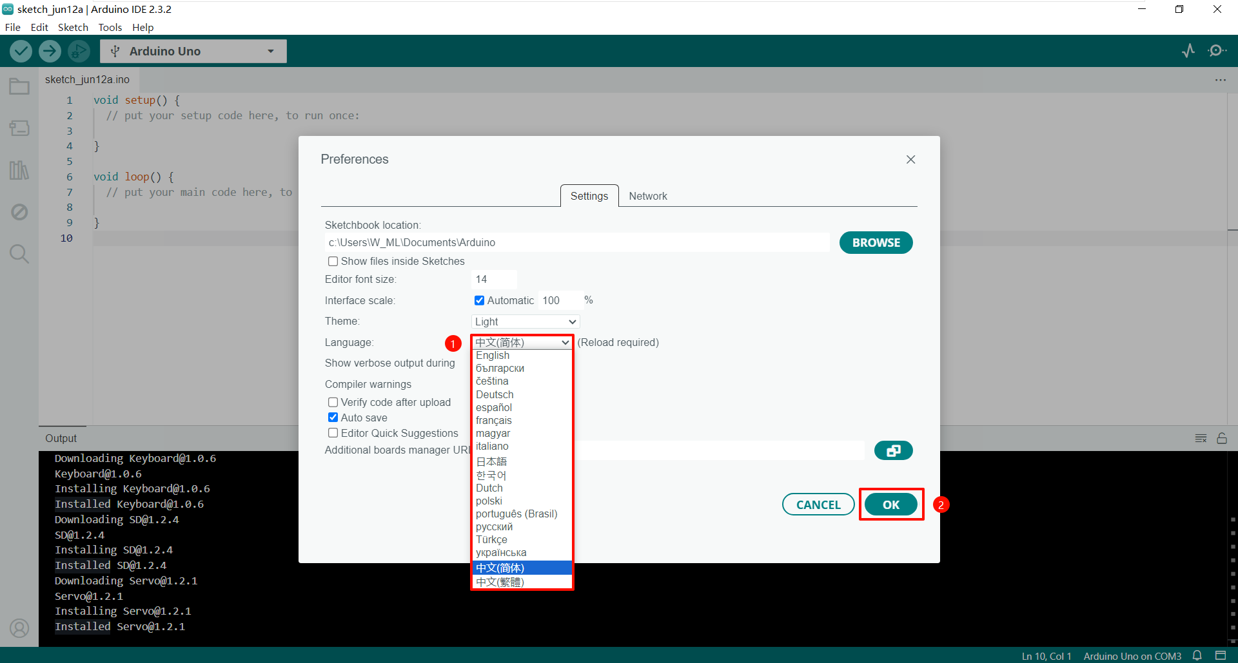Select português (Brasil) in language list
This screenshot has width=1238, height=663.
(522, 514)
